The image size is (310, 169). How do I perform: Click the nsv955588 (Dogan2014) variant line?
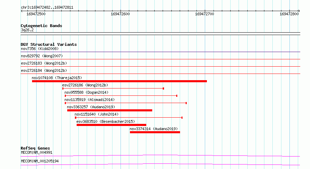(121, 96)
